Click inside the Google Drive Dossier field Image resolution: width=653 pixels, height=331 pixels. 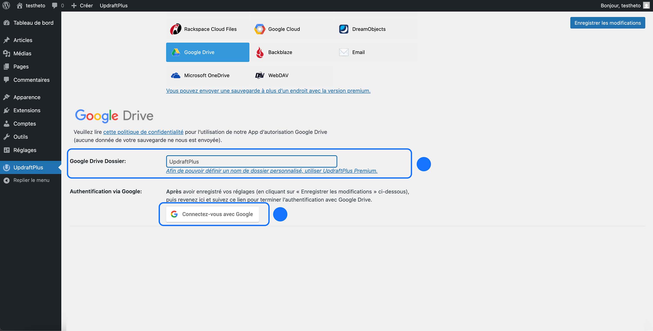pos(251,161)
